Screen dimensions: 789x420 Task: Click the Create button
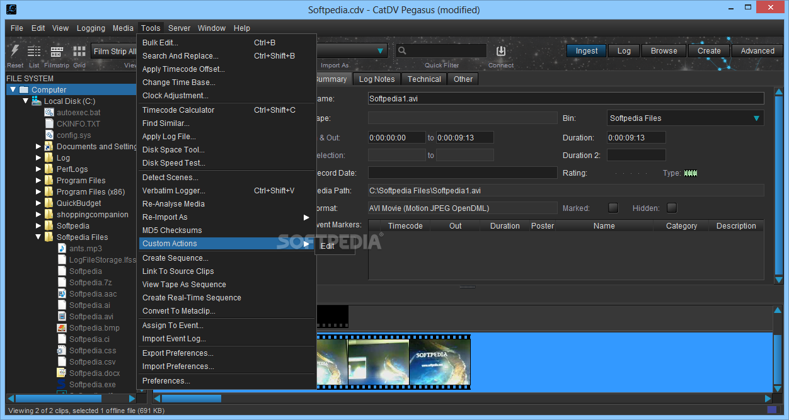(709, 51)
